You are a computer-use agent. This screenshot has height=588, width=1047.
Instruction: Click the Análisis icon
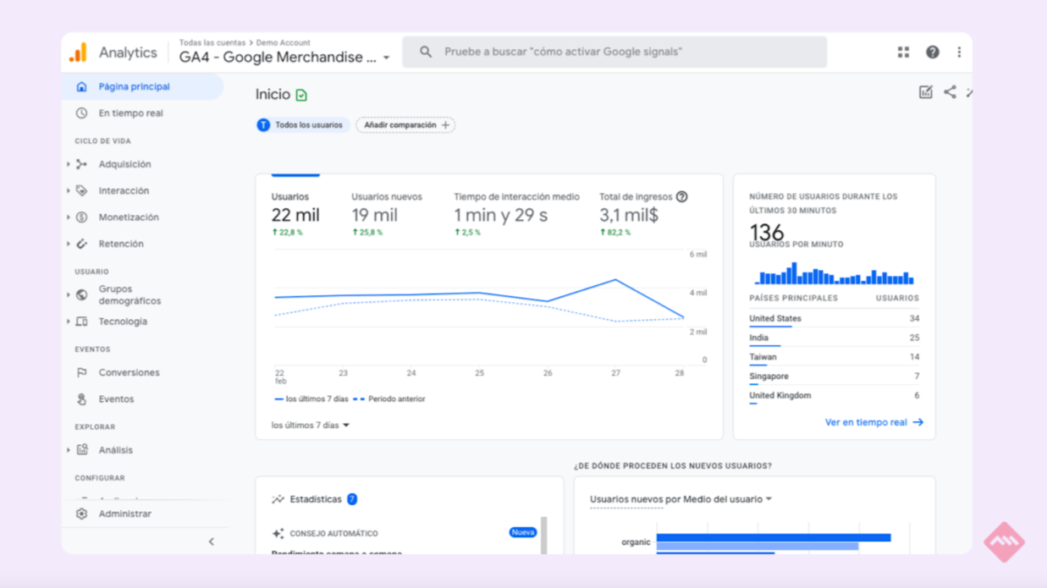(81, 450)
